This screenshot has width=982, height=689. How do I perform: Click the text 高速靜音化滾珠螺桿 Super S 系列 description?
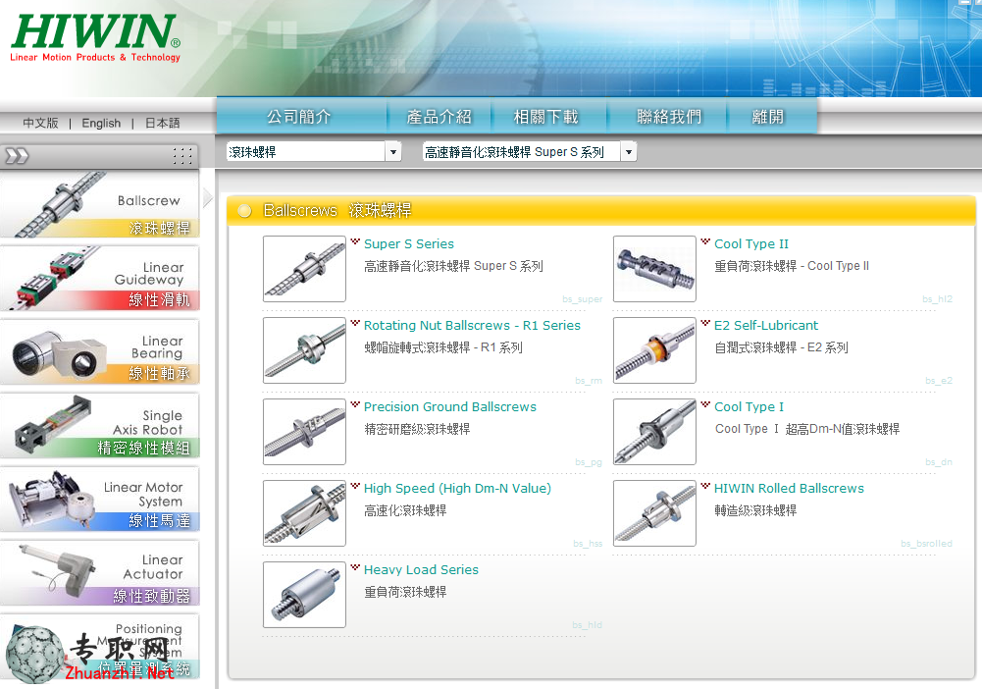click(x=453, y=266)
